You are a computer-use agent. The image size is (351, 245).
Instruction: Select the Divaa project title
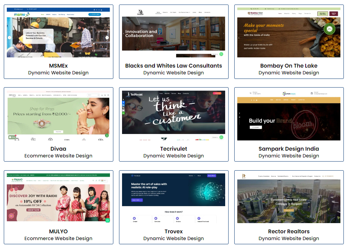pos(58,149)
